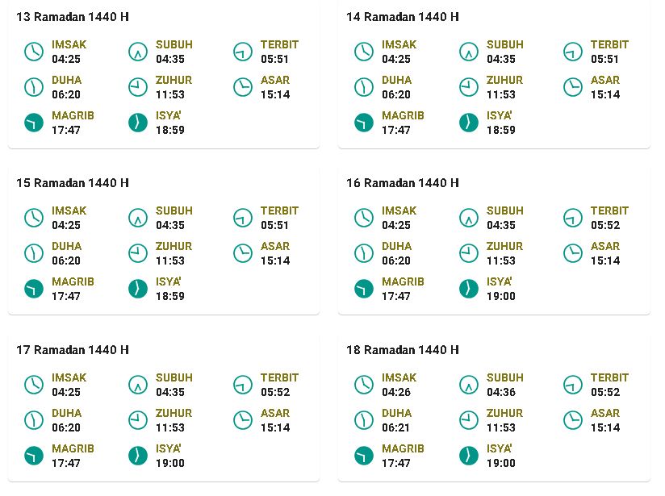Screen dimensions: 665x496
Task: Select the Subuh clock icon for 14 Ramadan
Action: pyautogui.click(x=469, y=52)
